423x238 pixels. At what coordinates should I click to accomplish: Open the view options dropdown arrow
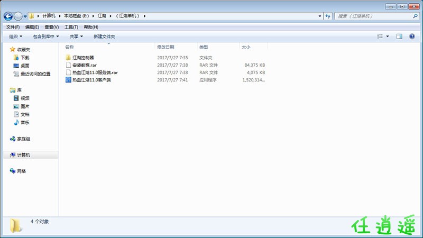pyautogui.click(x=388, y=36)
